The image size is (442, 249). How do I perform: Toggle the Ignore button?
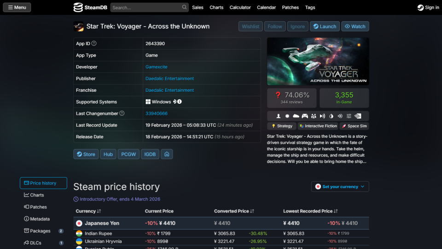[297, 26]
